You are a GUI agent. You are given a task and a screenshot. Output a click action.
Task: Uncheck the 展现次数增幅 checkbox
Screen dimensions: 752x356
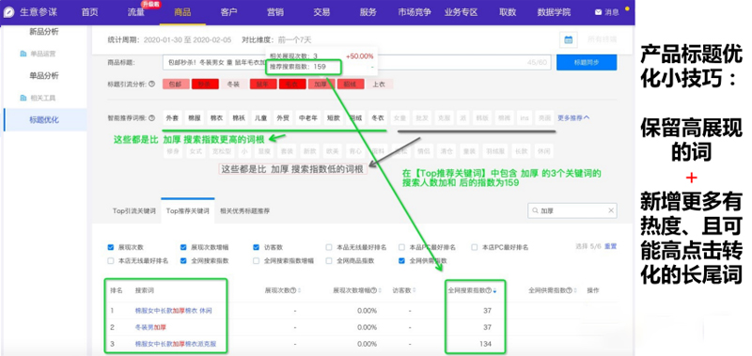coord(183,247)
